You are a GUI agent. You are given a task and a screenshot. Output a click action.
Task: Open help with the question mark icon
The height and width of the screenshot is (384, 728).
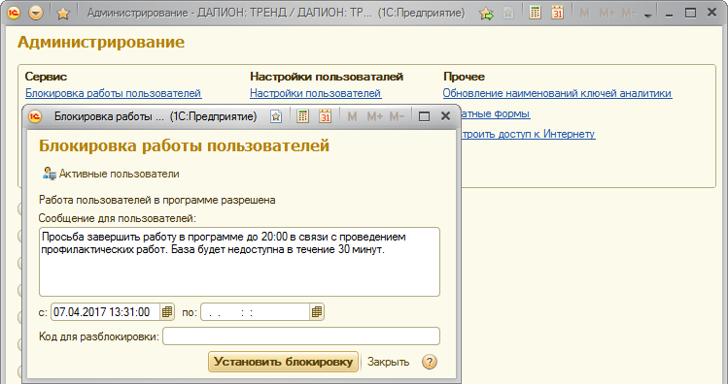[x=430, y=362]
